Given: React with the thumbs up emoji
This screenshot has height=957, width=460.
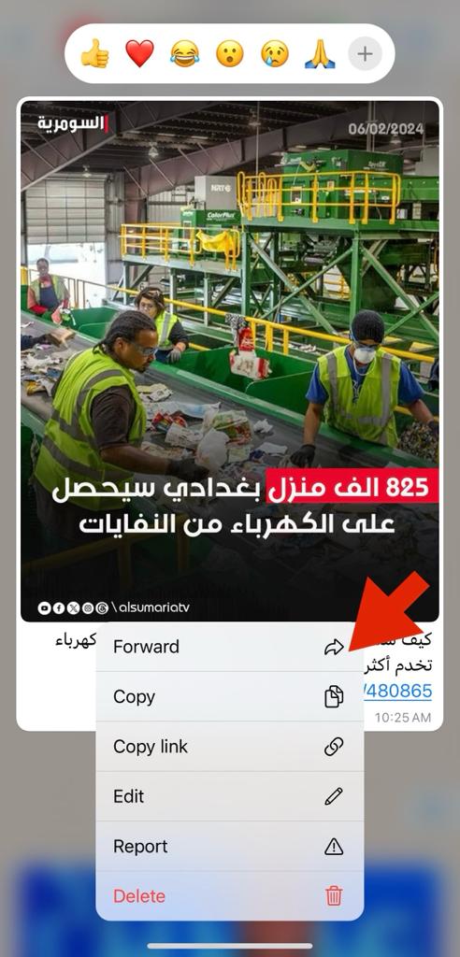Looking at the screenshot, I should coord(94,54).
